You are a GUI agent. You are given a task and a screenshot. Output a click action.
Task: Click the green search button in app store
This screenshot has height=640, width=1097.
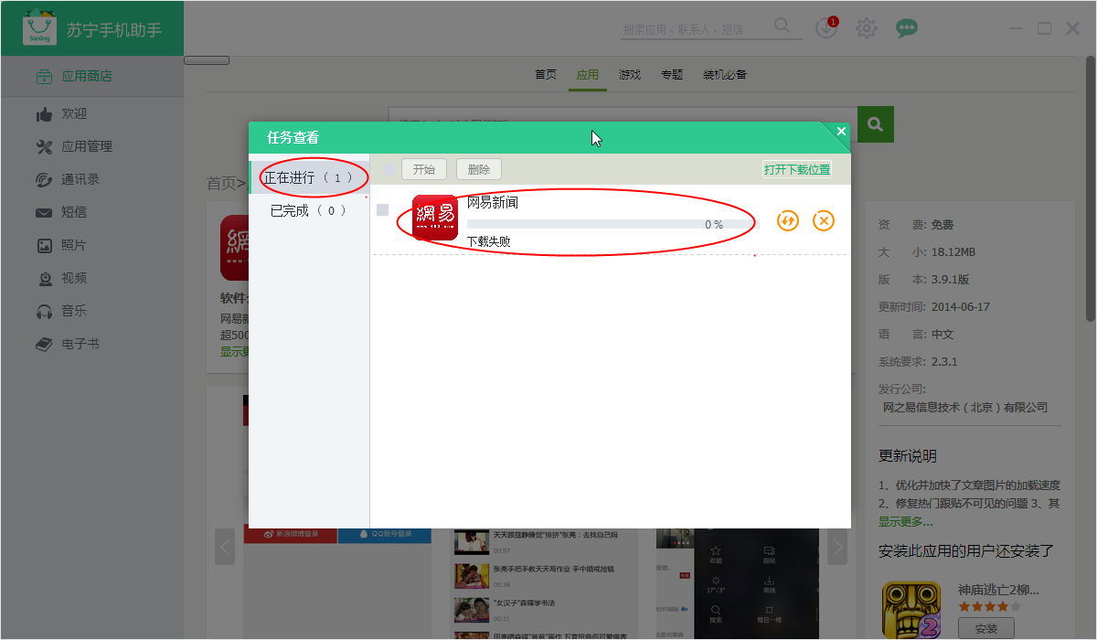(876, 123)
